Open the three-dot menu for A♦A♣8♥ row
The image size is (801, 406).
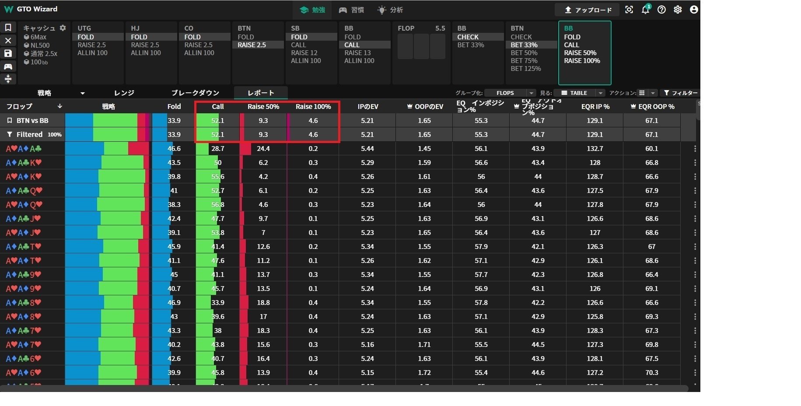tap(695, 303)
